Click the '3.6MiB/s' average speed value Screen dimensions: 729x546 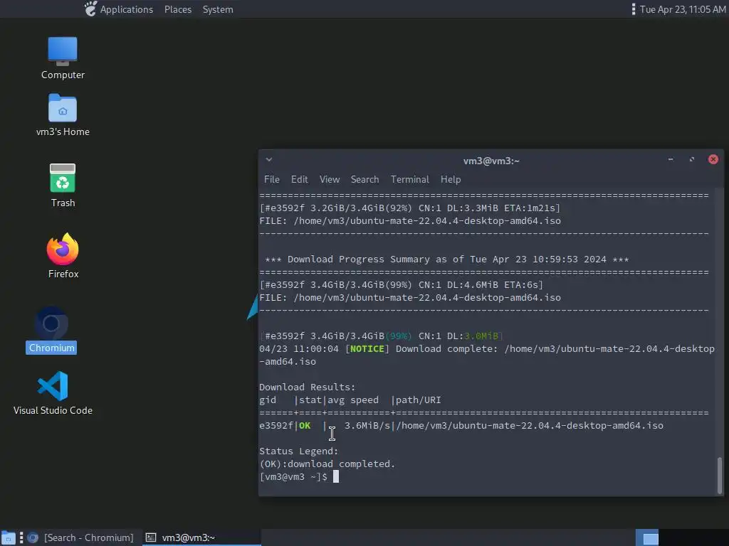[367, 426]
